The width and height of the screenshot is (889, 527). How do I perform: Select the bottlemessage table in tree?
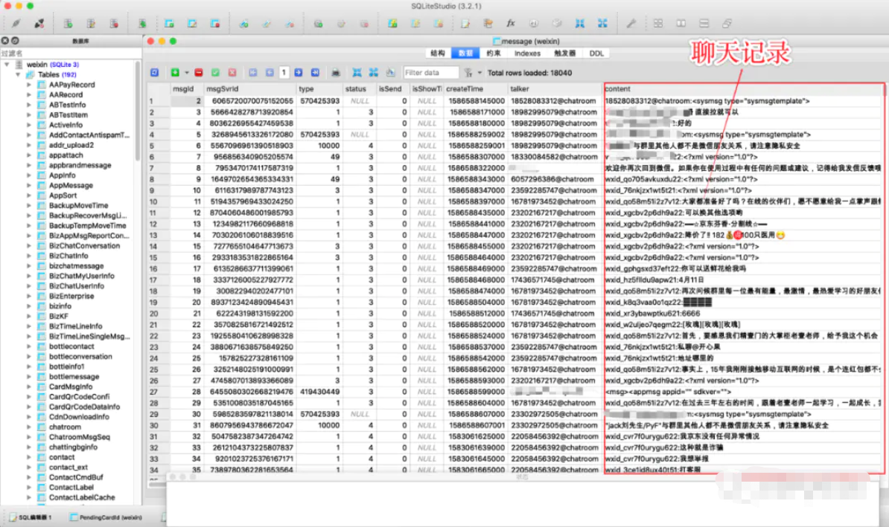coord(74,376)
